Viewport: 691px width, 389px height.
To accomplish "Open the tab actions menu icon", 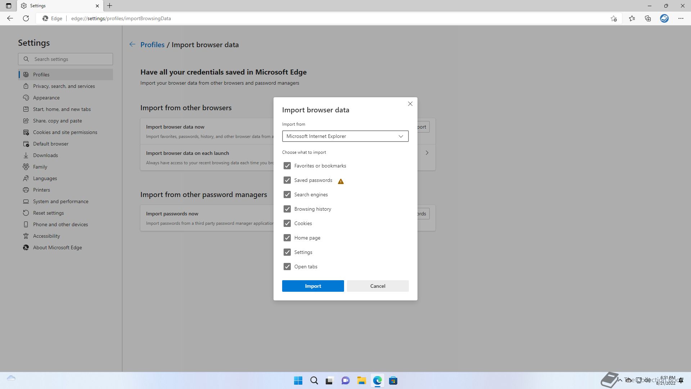I will click(x=9, y=6).
